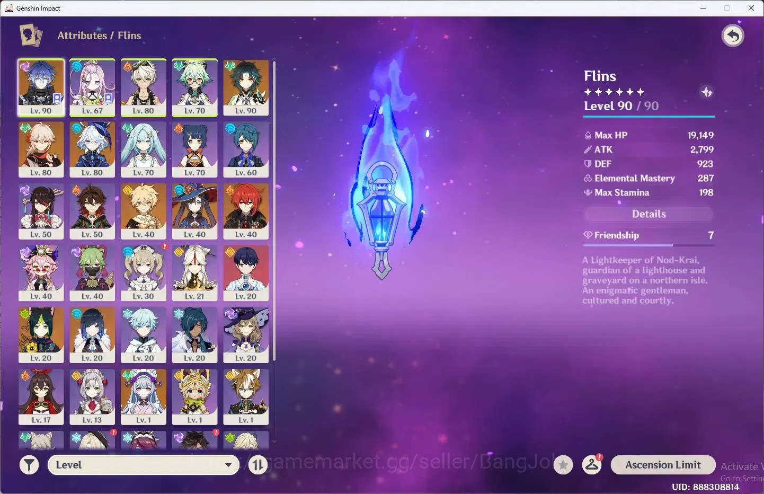Viewport: 764px width, 494px height.
Task: Select Mona at Lv. 40
Action: point(195,211)
